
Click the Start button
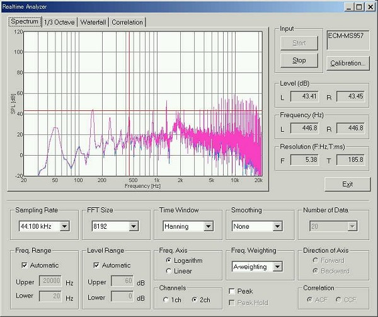[299, 43]
